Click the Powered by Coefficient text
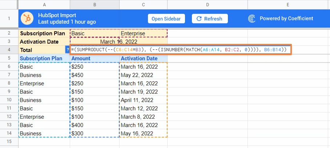Viewport: 330px width, 148px height. (286, 18)
